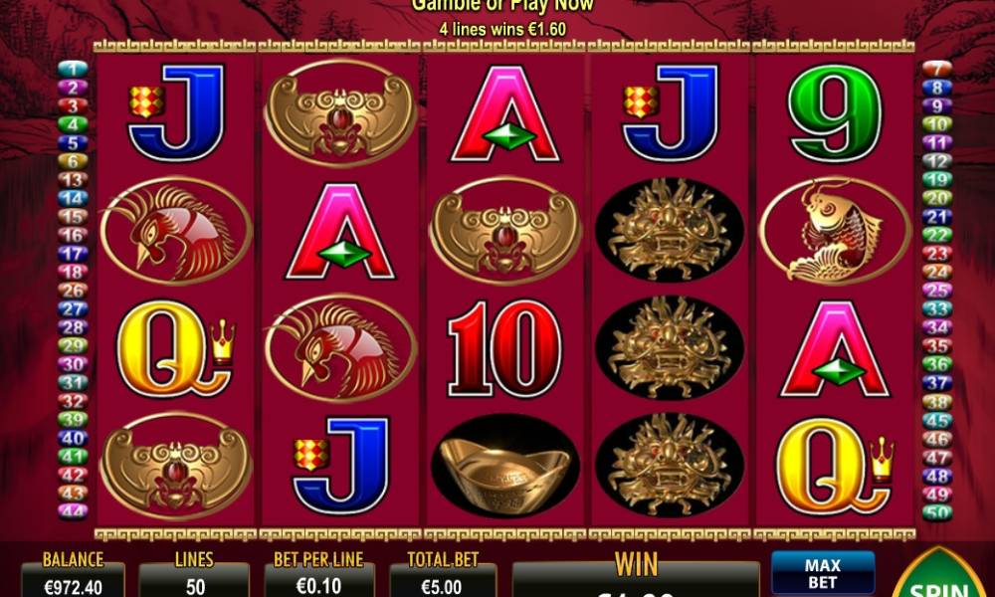Click the blue MAX BET button
The height and width of the screenshot is (597, 995).
point(823,573)
